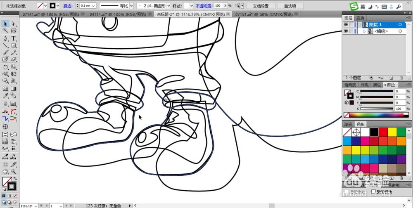Click target circle of <编组>
413x208 pixels.
pos(400,31)
